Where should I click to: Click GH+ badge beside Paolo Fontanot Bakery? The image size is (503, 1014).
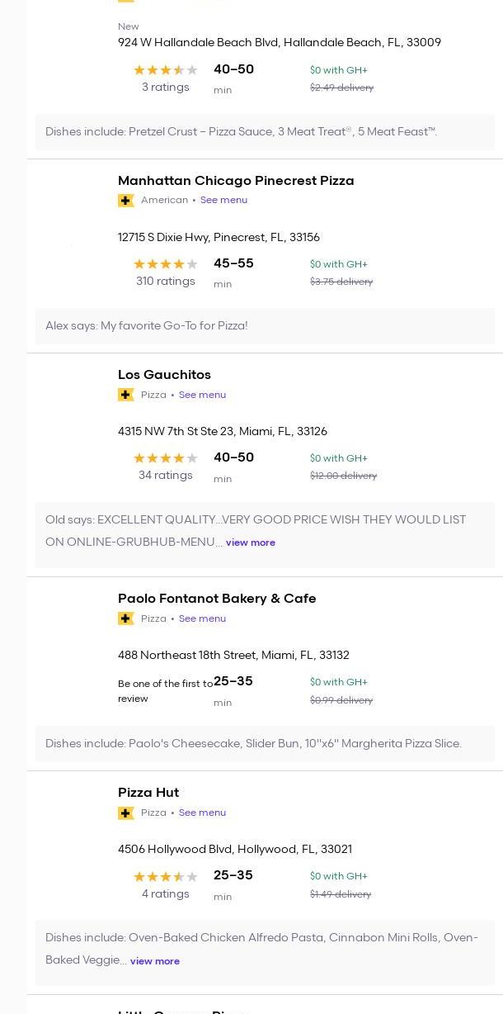click(x=126, y=618)
